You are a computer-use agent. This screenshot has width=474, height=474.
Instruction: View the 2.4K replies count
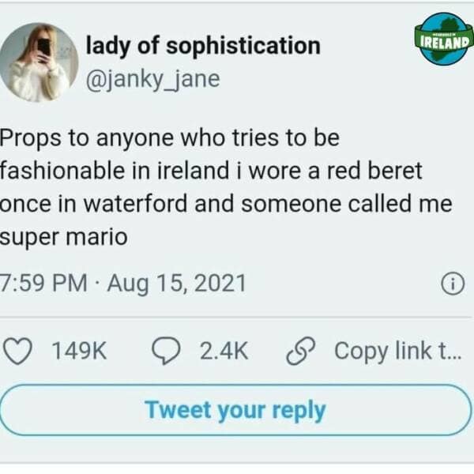coord(224,351)
